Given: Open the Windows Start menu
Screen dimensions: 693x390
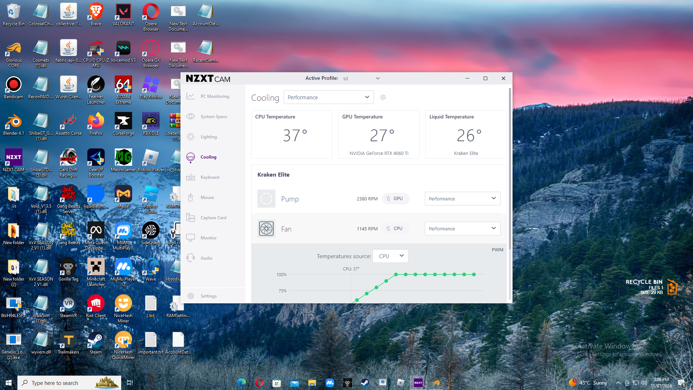Looking at the screenshot, I should click(9, 383).
